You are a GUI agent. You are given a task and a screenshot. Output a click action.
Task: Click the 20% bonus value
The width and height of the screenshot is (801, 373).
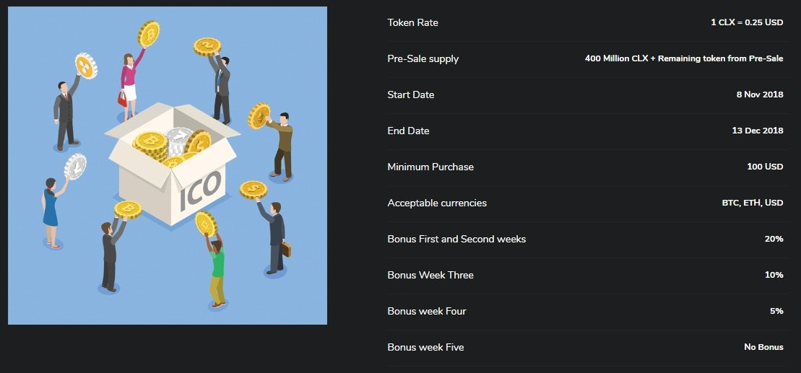tap(774, 239)
